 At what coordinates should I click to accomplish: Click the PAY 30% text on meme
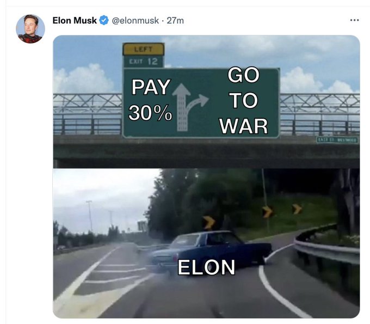point(151,100)
